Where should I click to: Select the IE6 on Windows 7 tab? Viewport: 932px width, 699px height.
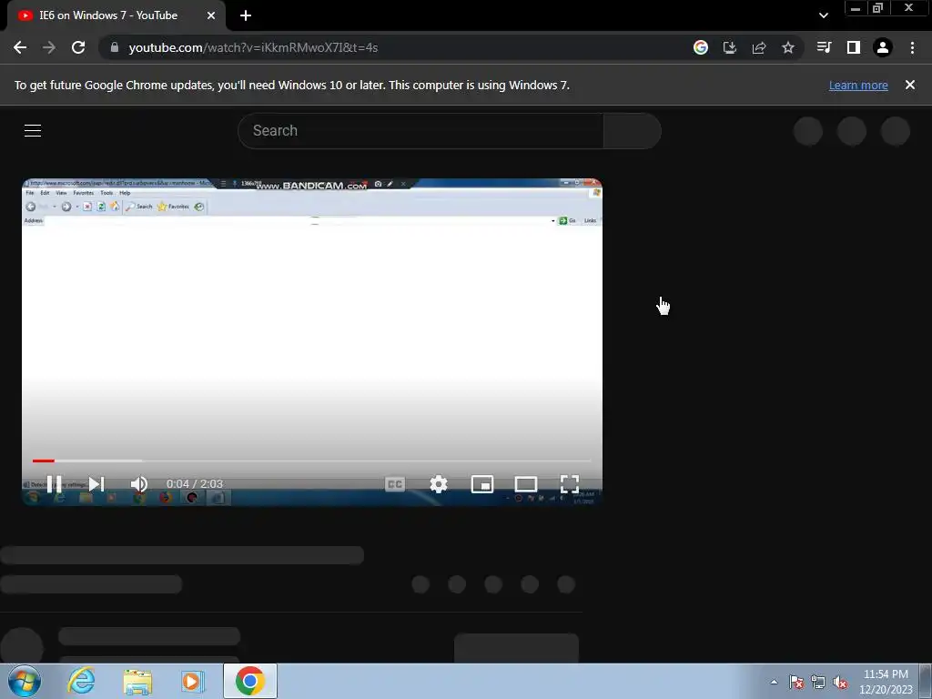click(116, 15)
